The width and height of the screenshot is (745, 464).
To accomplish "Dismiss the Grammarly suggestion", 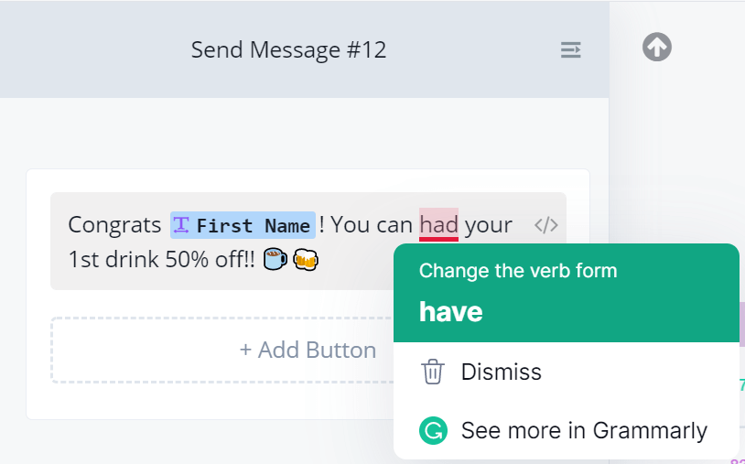I will 501,372.
